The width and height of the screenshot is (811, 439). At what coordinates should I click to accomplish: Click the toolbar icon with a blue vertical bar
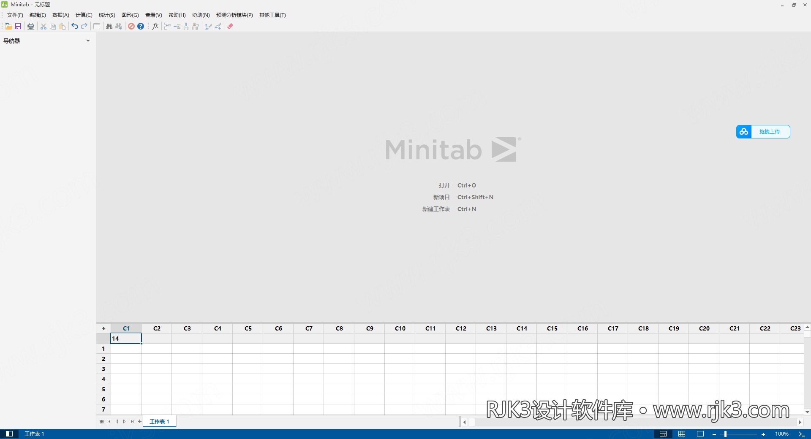coord(186,26)
